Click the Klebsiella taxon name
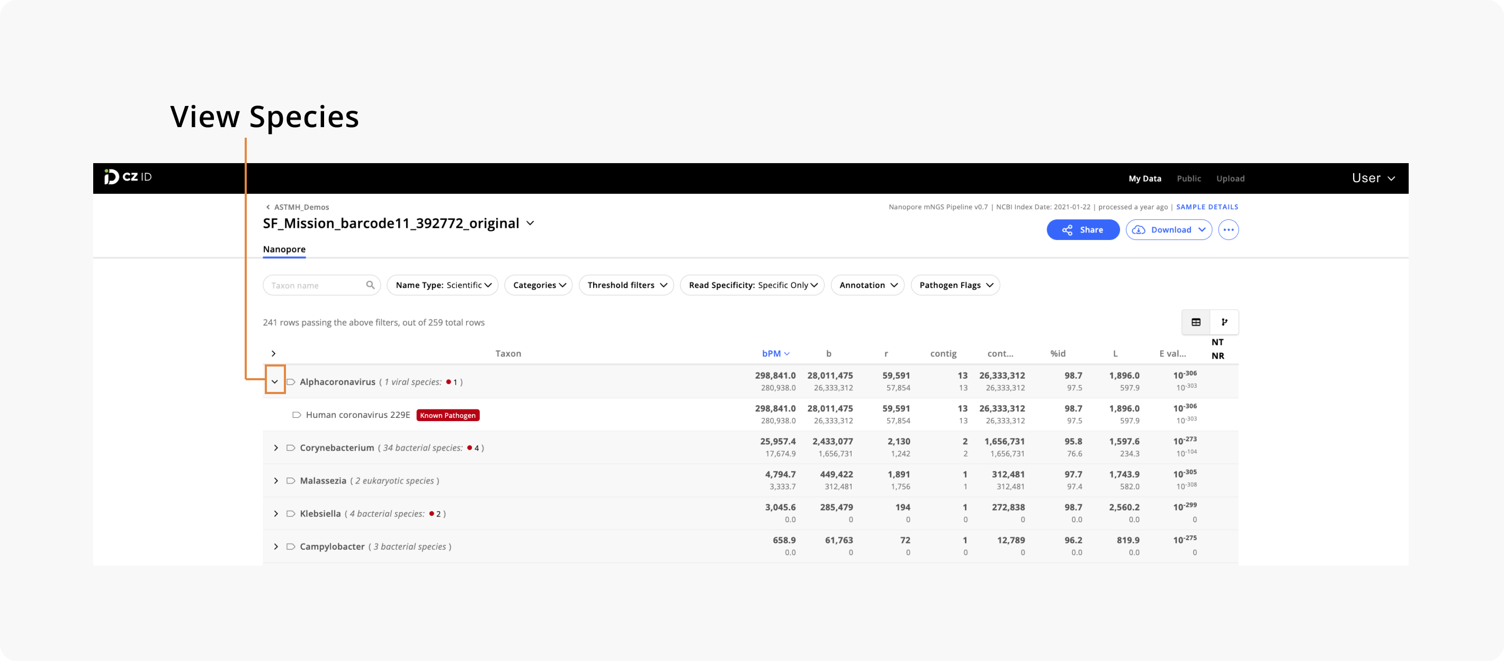 pos(320,513)
